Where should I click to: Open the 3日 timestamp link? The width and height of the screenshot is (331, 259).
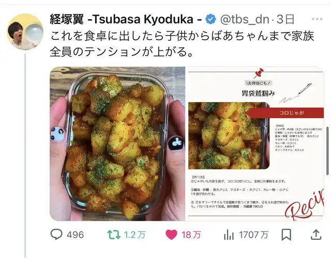coord(285,19)
